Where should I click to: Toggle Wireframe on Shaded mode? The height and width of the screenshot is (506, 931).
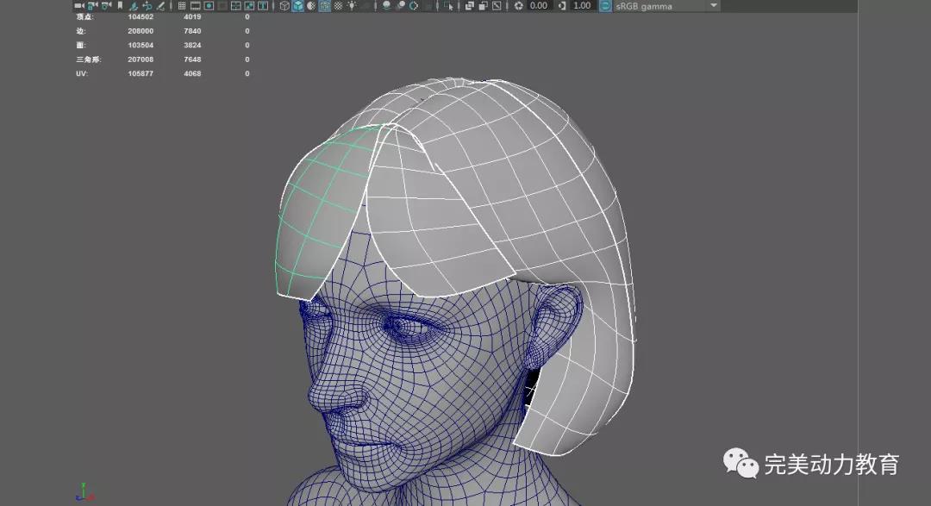[x=324, y=5]
